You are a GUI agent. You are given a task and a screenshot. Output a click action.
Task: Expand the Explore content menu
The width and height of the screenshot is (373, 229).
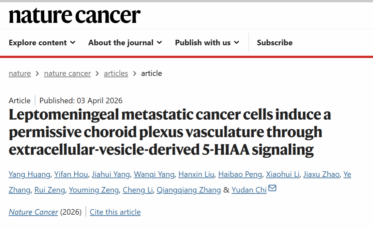tap(42, 43)
